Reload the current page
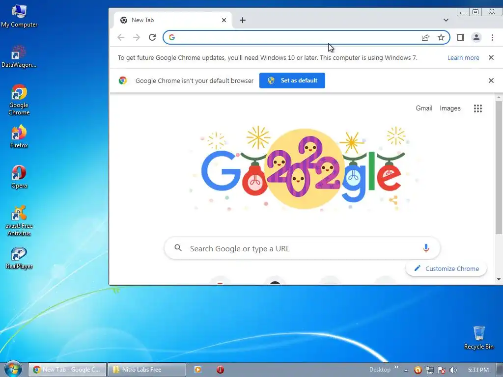The height and width of the screenshot is (377, 503). coord(152,37)
